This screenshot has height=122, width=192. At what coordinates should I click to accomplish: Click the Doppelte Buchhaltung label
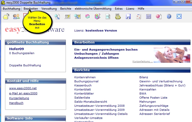pos(25,65)
